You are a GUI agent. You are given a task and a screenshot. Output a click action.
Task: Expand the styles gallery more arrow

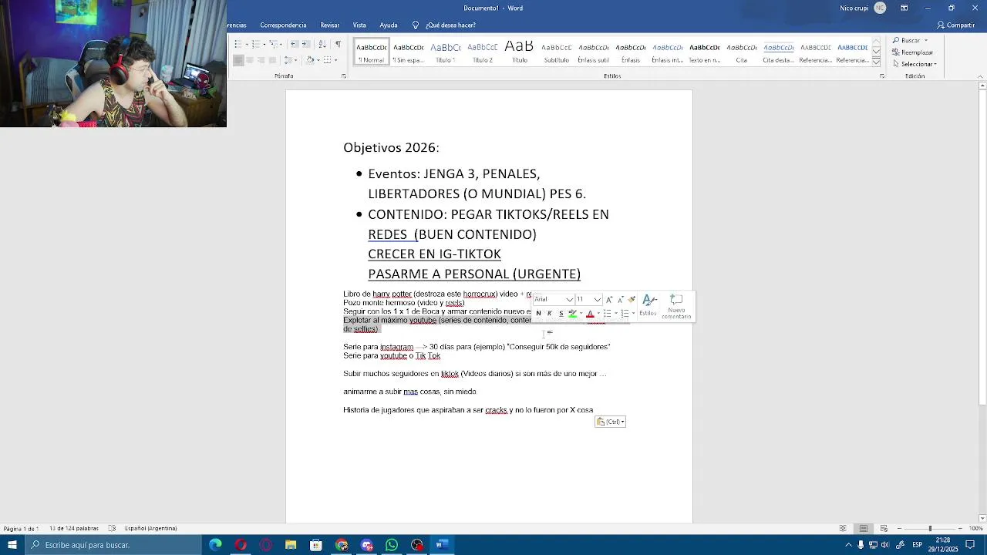(x=876, y=61)
